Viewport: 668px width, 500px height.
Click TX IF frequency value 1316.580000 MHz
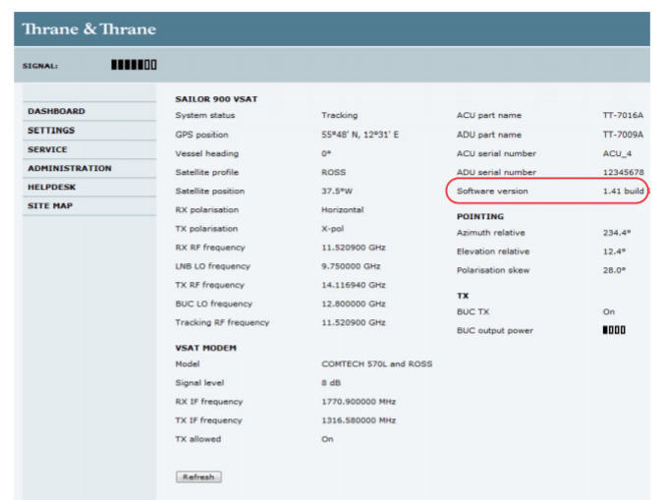[x=359, y=420]
